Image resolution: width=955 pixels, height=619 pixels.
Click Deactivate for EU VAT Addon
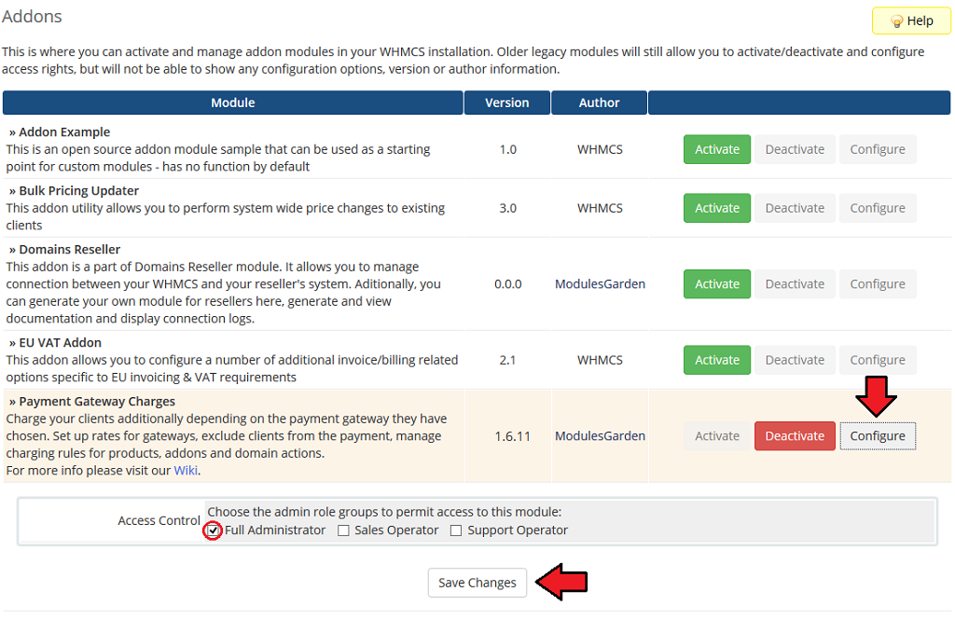(795, 361)
